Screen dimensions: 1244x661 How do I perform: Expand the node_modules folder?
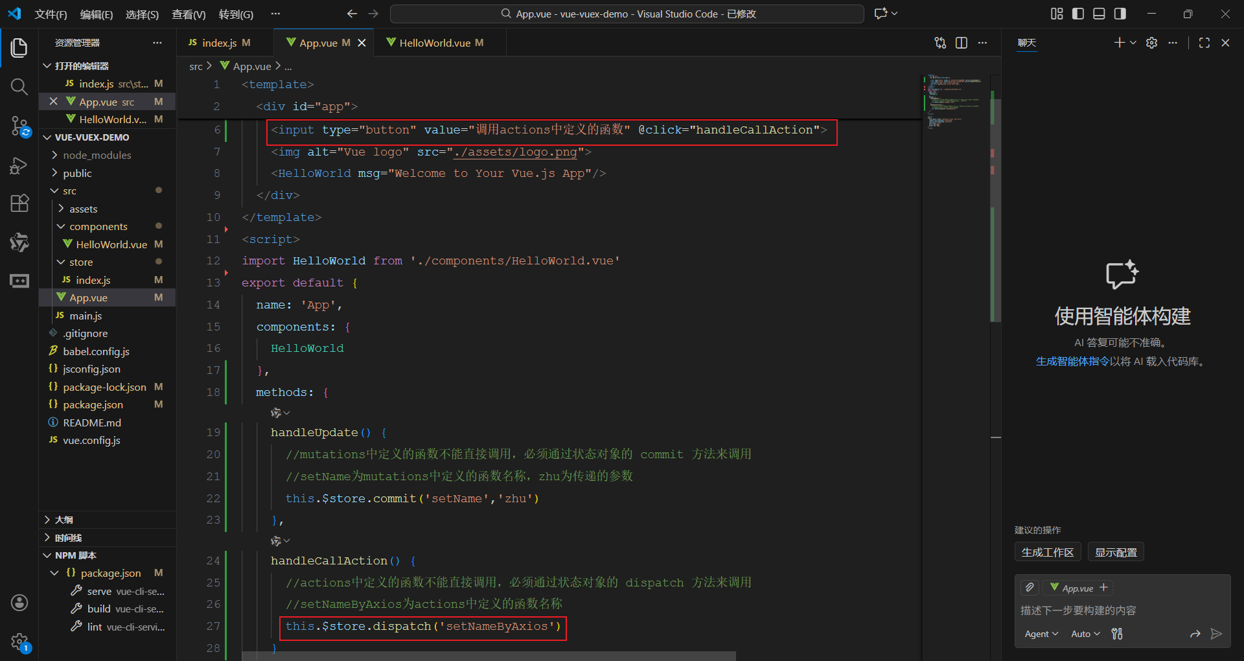point(97,156)
